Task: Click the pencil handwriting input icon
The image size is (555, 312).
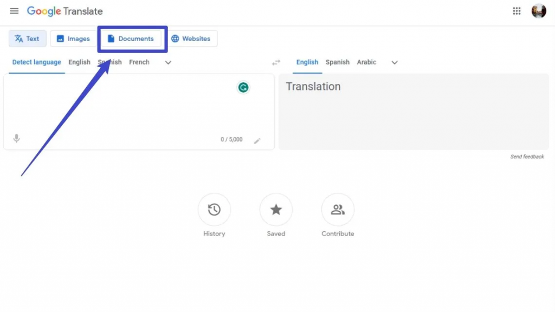Action: coord(257,141)
